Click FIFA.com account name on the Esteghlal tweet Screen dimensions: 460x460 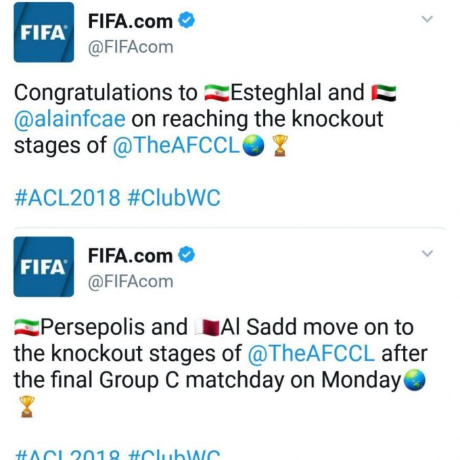[131, 21]
